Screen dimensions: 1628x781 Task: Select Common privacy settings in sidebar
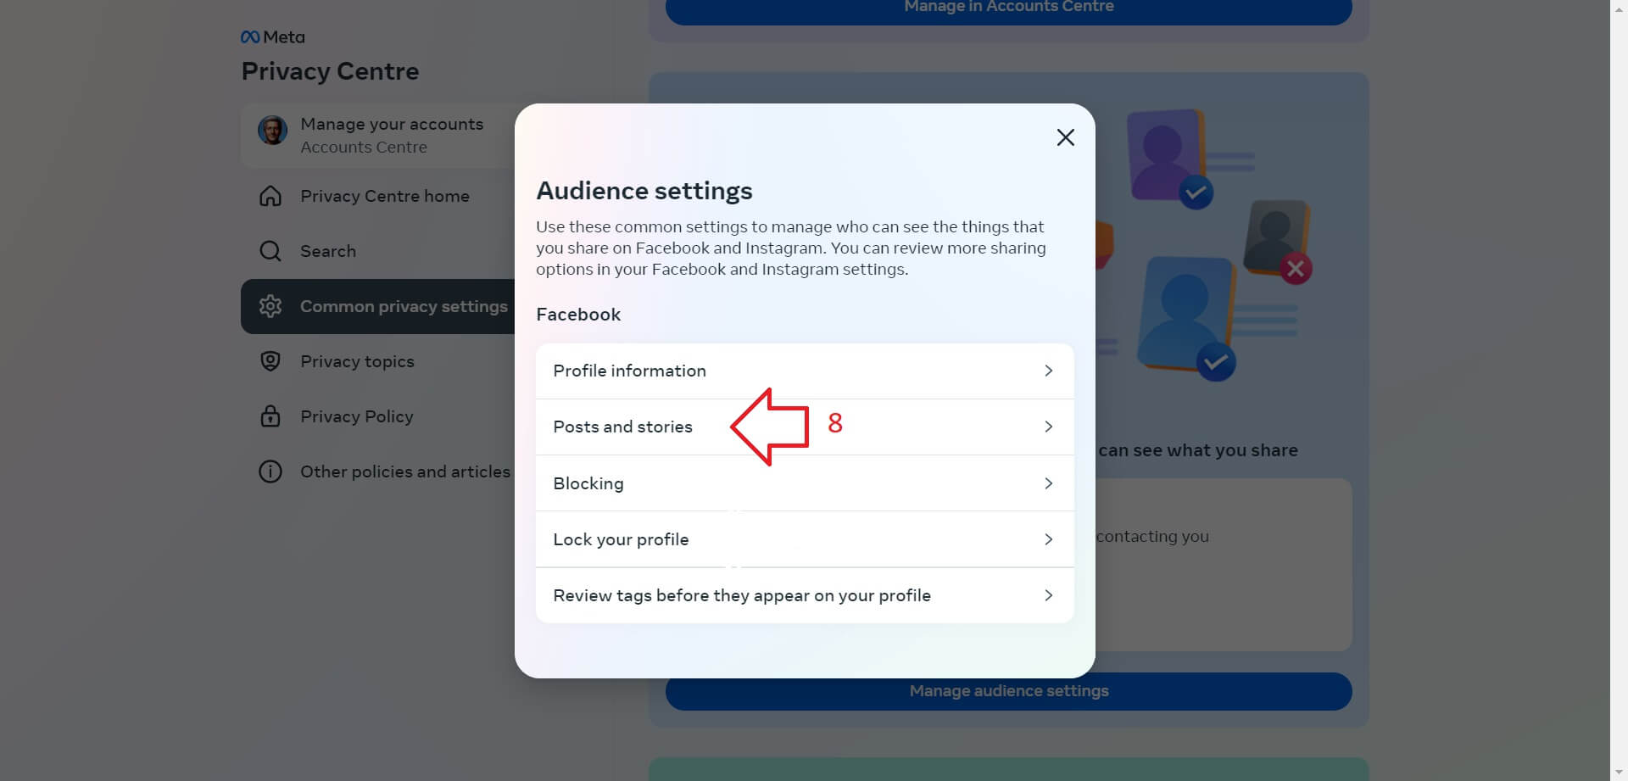click(x=377, y=306)
